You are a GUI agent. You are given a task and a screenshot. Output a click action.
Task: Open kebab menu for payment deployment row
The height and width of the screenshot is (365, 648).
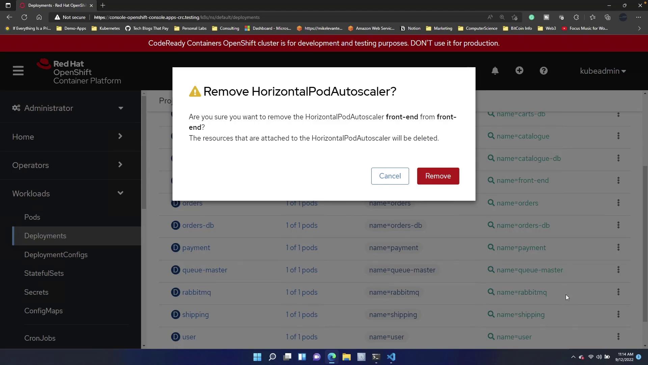(x=618, y=247)
